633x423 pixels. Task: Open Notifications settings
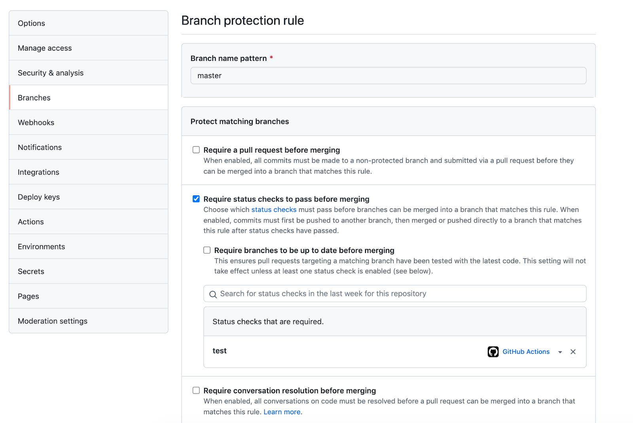pyautogui.click(x=89, y=147)
